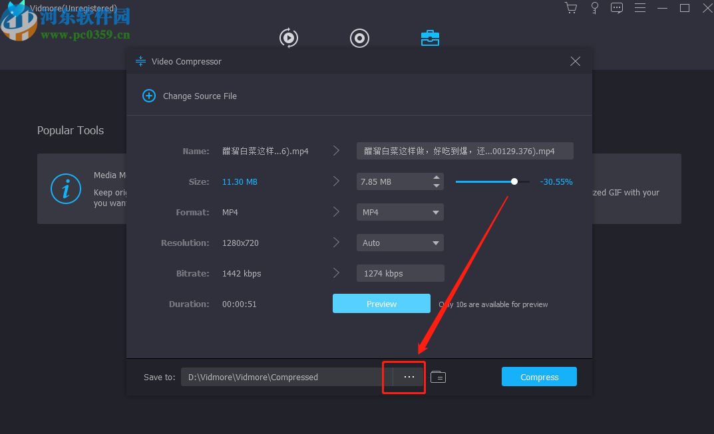Open the Auto resolution dropdown
Screen dimensions: 714x434
tap(400, 243)
